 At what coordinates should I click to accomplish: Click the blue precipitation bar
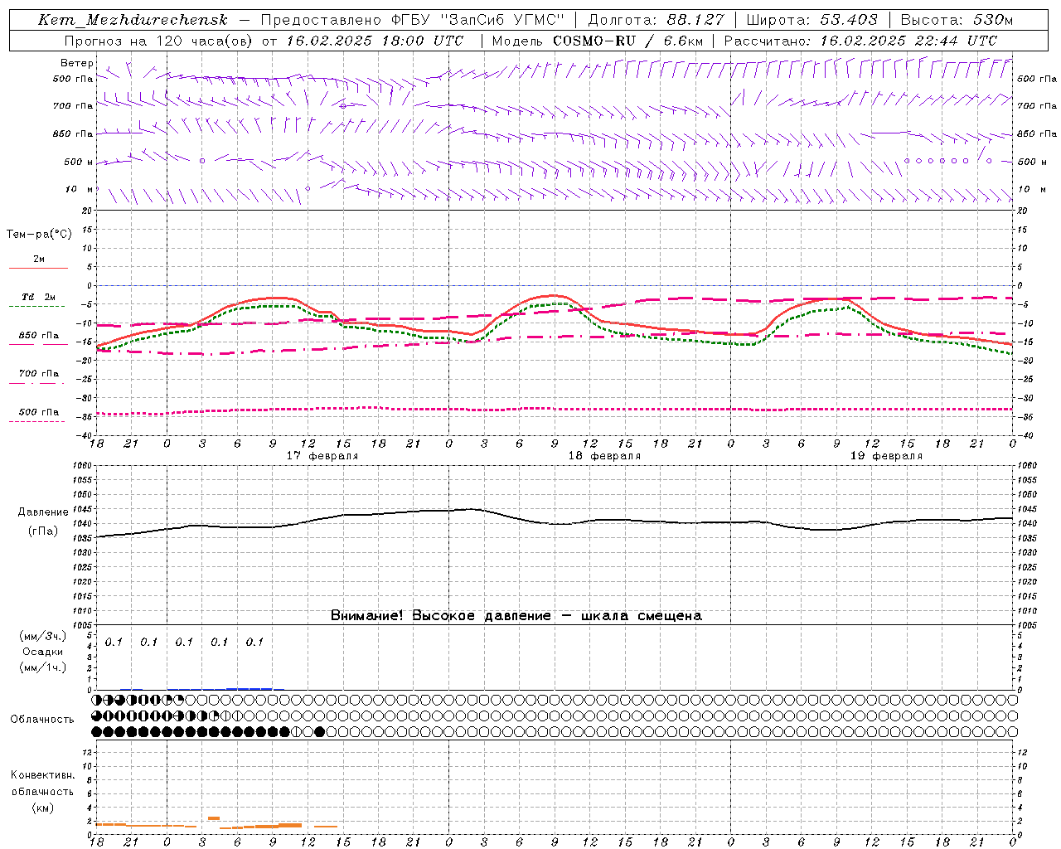249,688
